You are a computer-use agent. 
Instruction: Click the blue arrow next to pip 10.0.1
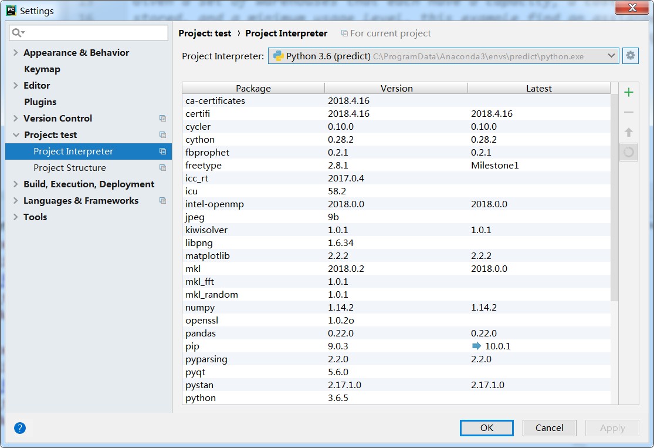pyautogui.click(x=476, y=346)
